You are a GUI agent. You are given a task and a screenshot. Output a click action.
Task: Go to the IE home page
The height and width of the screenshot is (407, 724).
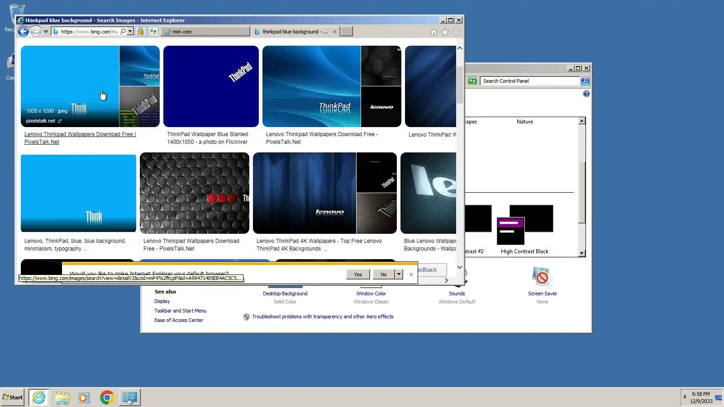[x=434, y=32]
